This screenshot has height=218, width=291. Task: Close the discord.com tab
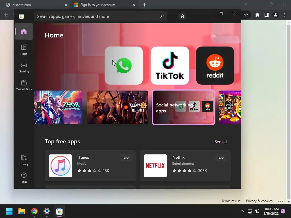66,5
